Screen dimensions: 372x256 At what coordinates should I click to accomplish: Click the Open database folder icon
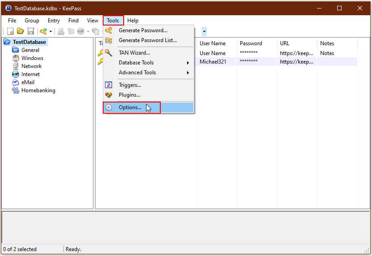[x=21, y=31]
